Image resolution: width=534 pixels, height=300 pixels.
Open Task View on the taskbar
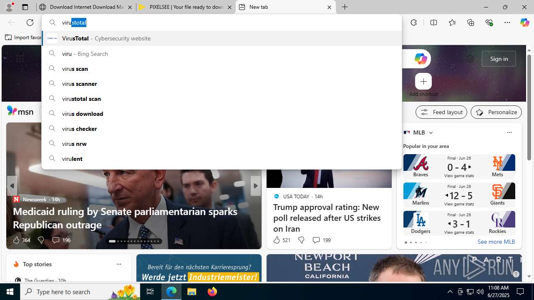[150, 292]
